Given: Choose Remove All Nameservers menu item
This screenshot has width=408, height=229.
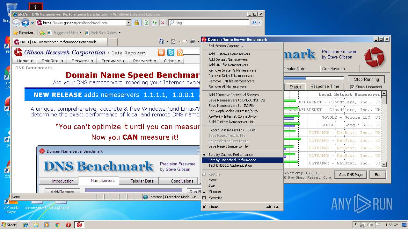Looking at the screenshot, I should (x=242, y=87).
